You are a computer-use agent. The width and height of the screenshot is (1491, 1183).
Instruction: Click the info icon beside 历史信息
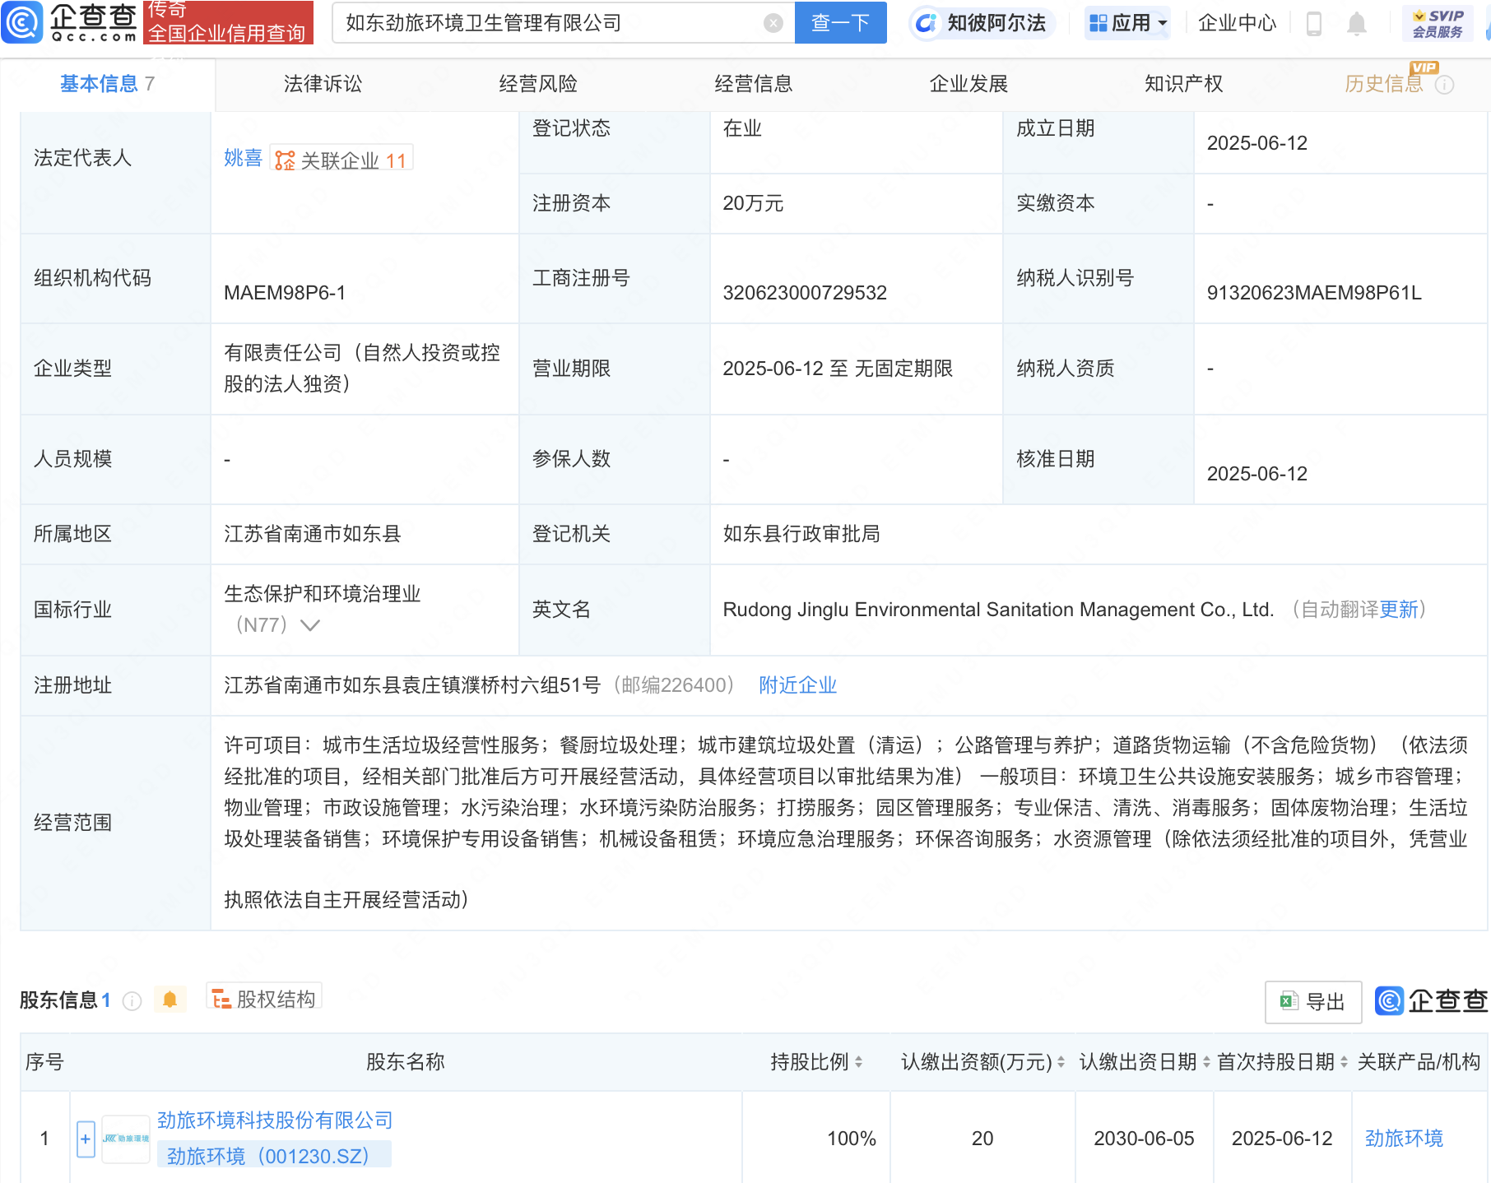1444,85
